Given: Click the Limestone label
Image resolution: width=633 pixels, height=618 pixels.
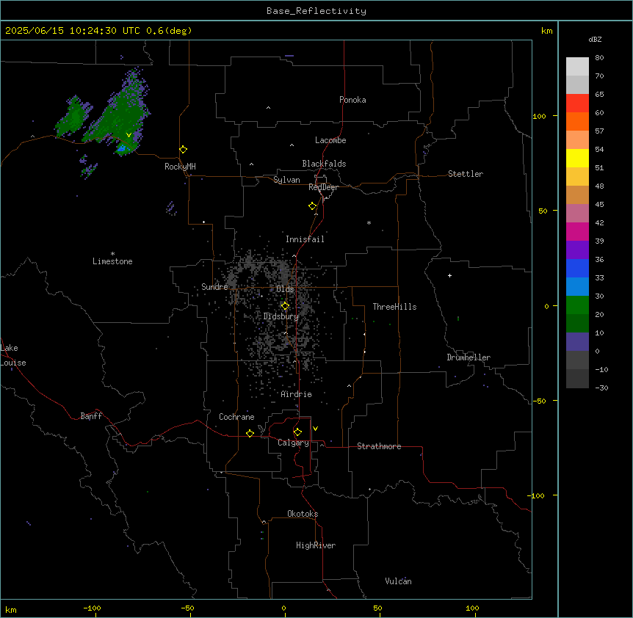Looking at the screenshot, I should pos(112,261).
